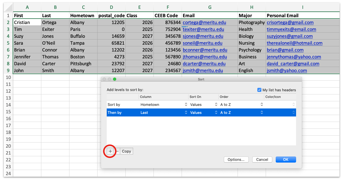Click the minus button to remove sort level

point(117,151)
